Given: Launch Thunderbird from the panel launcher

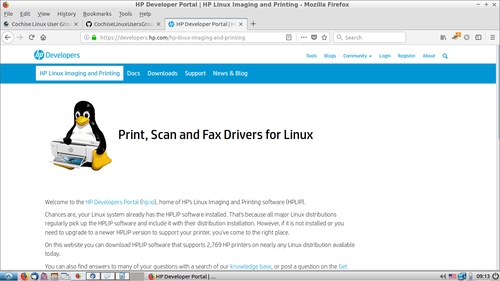Looking at the screenshot, I should coord(34,276).
